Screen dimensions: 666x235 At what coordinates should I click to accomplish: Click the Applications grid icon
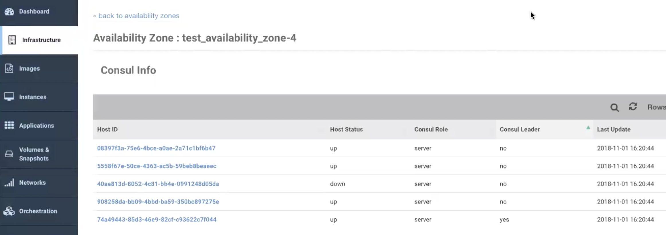click(x=9, y=125)
